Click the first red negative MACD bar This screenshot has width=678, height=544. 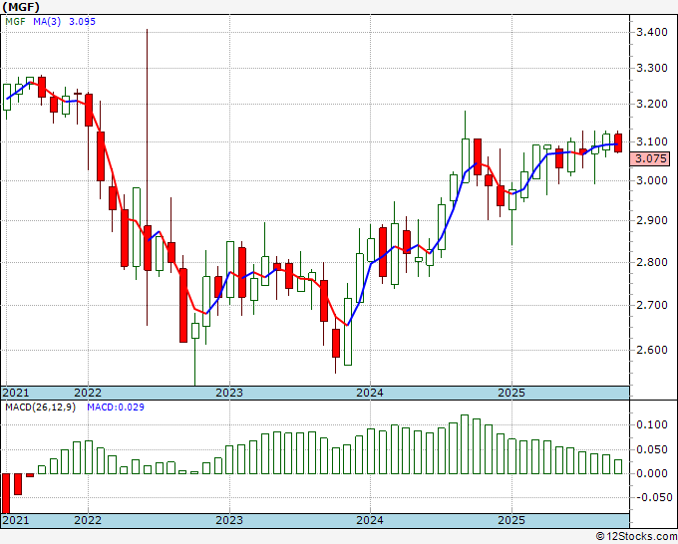click(x=6, y=493)
